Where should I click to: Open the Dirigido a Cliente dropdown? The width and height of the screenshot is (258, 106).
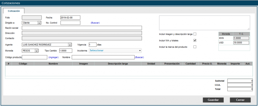click(31, 23)
